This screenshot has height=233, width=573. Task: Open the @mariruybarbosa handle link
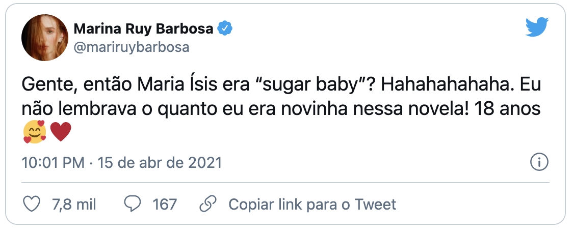tap(132, 47)
